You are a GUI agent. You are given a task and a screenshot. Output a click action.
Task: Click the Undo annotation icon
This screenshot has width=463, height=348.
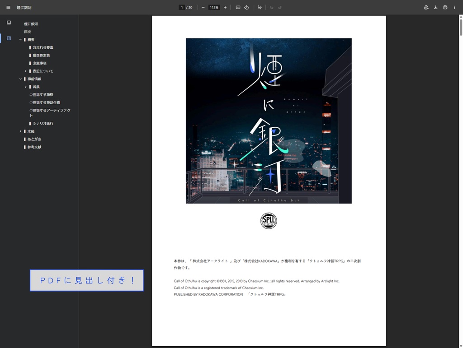click(x=272, y=7)
